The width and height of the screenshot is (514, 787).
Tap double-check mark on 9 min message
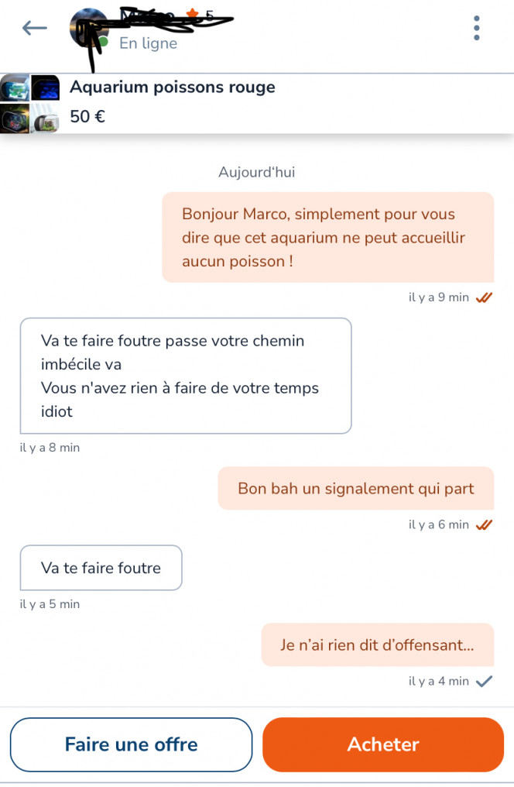[484, 297]
